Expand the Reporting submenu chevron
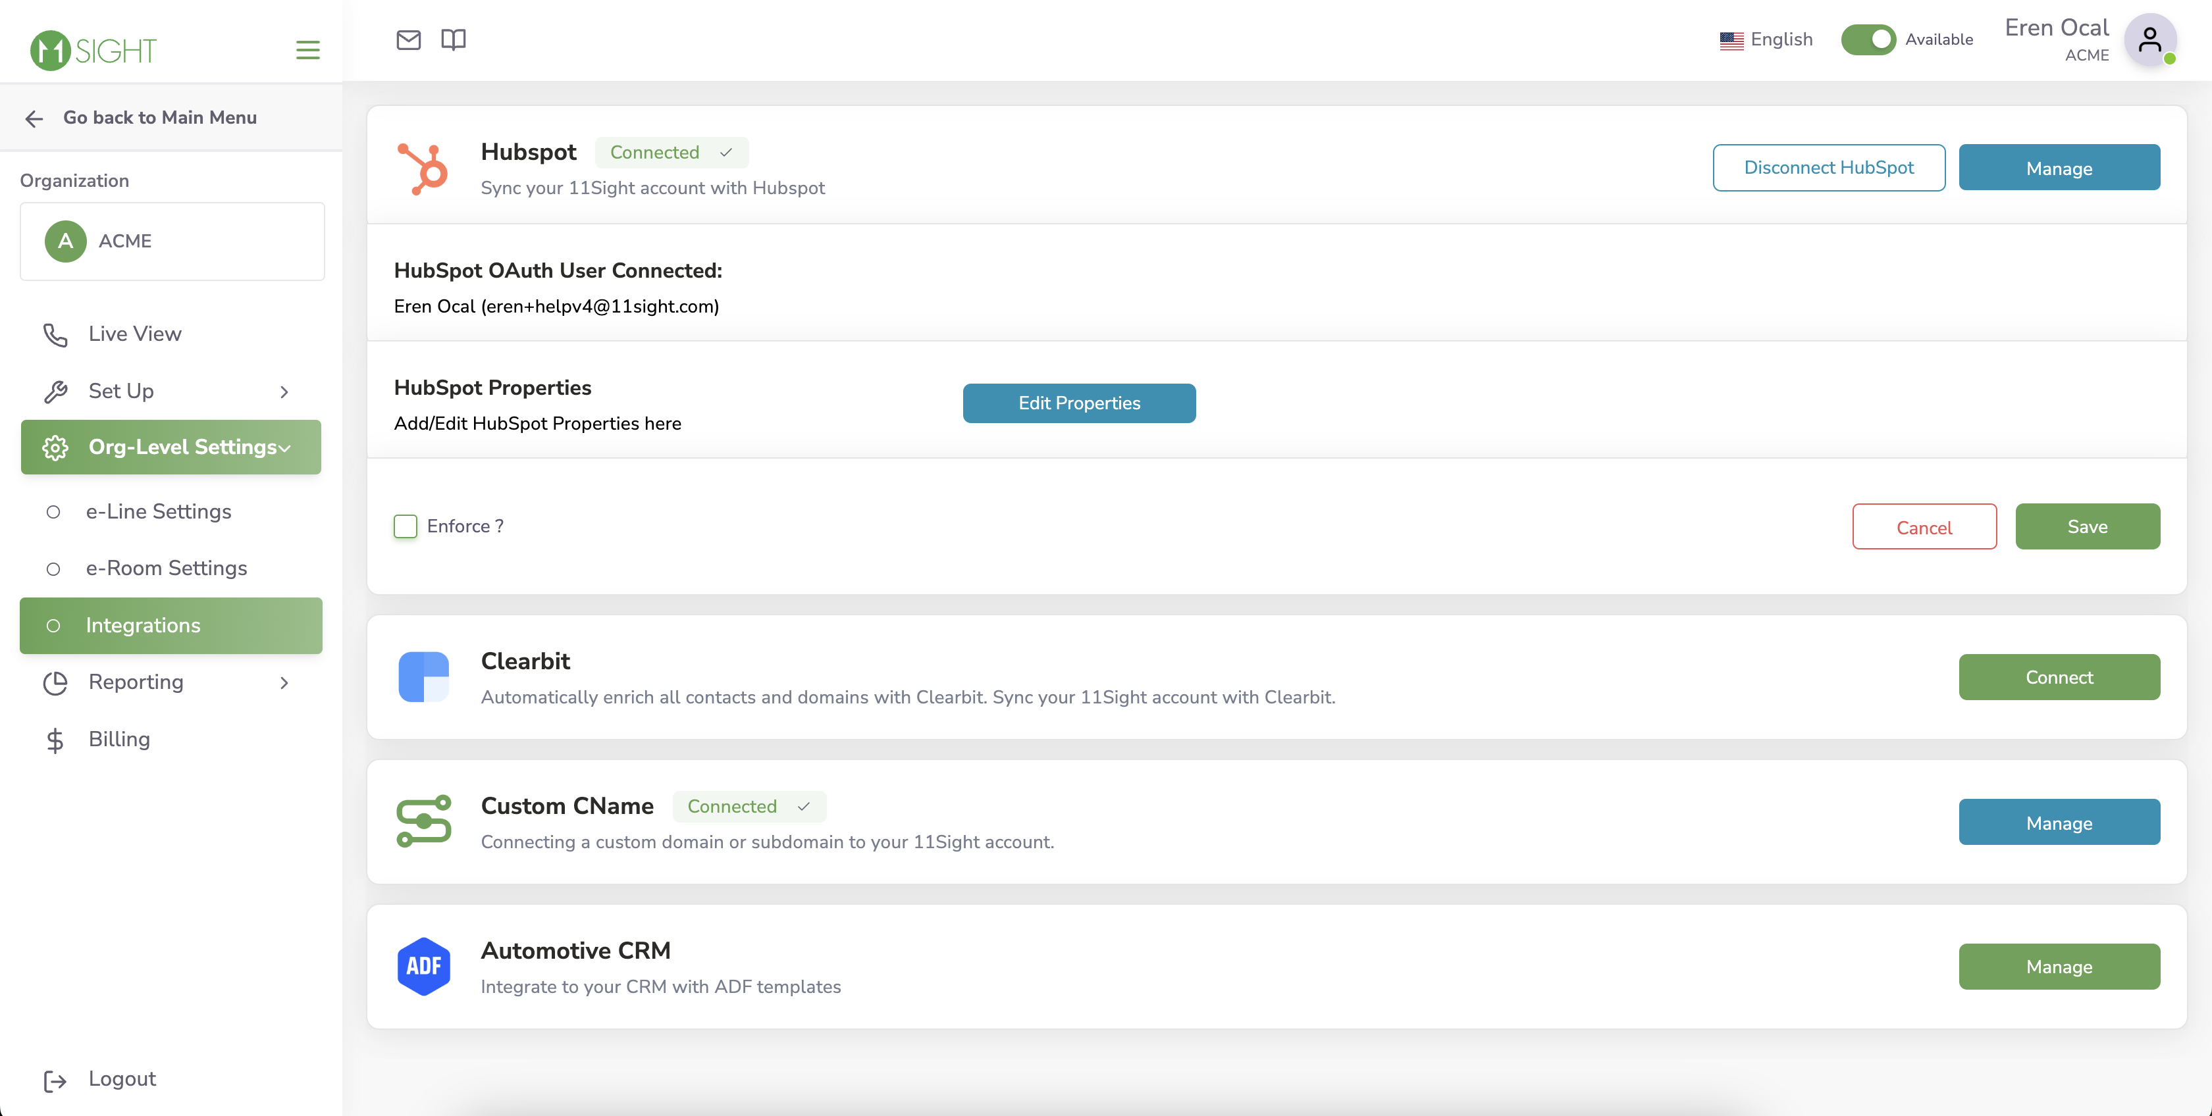Image resolution: width=2212 pixels, height=1116 pixels. pos(284,682)
